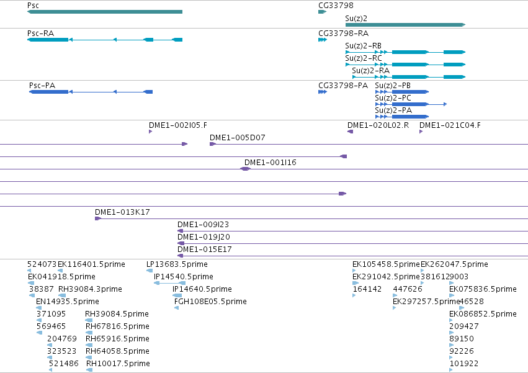Select the RH67816.5prime EST arrow

[x=89, y=333]
